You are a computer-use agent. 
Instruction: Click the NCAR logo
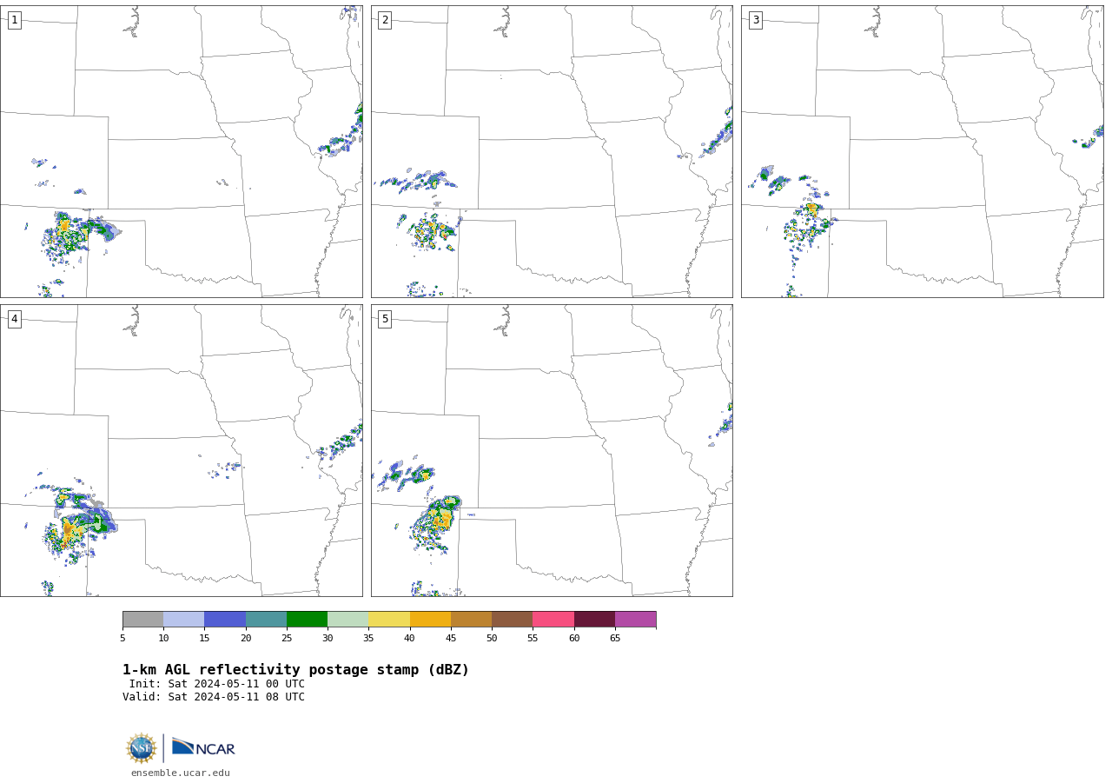pos(203,747)
